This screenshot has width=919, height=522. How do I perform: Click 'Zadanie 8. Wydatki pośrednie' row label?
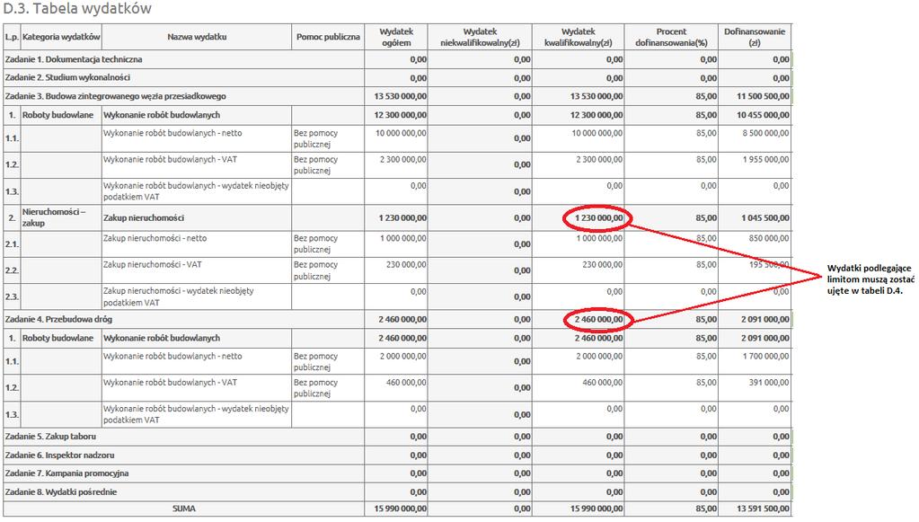click(x=61, y=492)
